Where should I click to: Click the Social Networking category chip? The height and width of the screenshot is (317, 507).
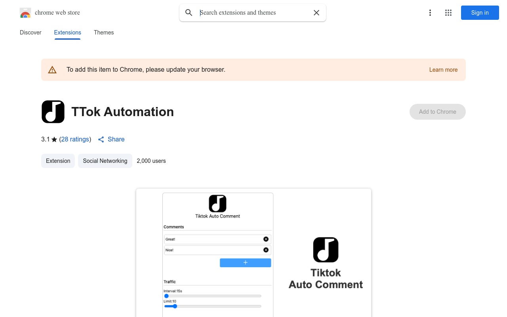click(x=105, y=161)
